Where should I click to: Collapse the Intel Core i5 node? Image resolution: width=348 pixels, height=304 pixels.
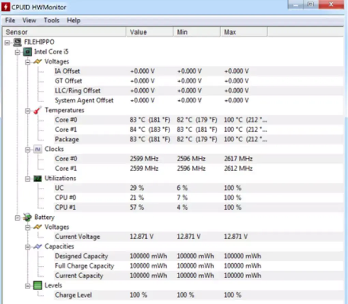click(x=17, y=52)
